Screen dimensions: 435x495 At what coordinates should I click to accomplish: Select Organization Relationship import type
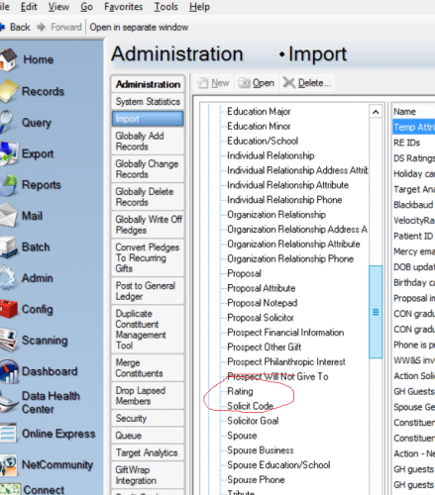coord(276,215)
